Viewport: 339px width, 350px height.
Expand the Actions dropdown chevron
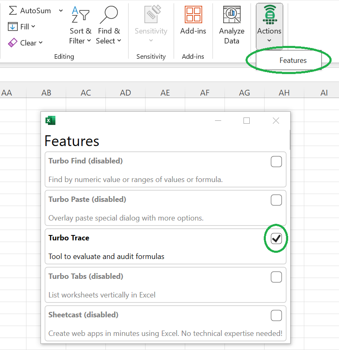click(x=269, y=41)
